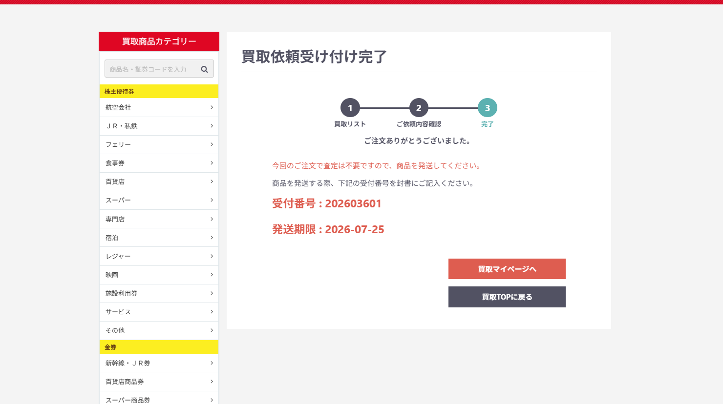Viewport: 723px width, 404px height.
Task: Click the 金券 section label
Action: (110, 347)
